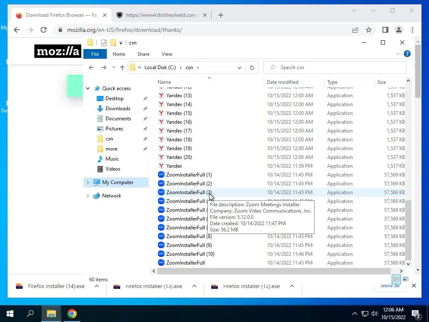Click the Properties checkmark in quick access toolbar
429x322 pixels.
click(x=104, y=43)
